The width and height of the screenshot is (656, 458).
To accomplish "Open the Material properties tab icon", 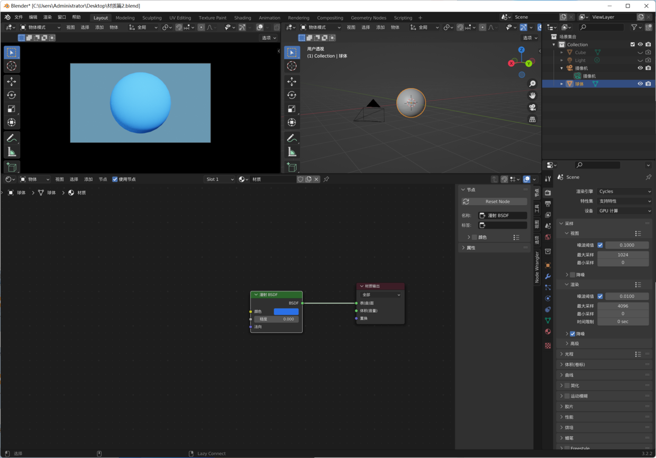I will [548, 332].
